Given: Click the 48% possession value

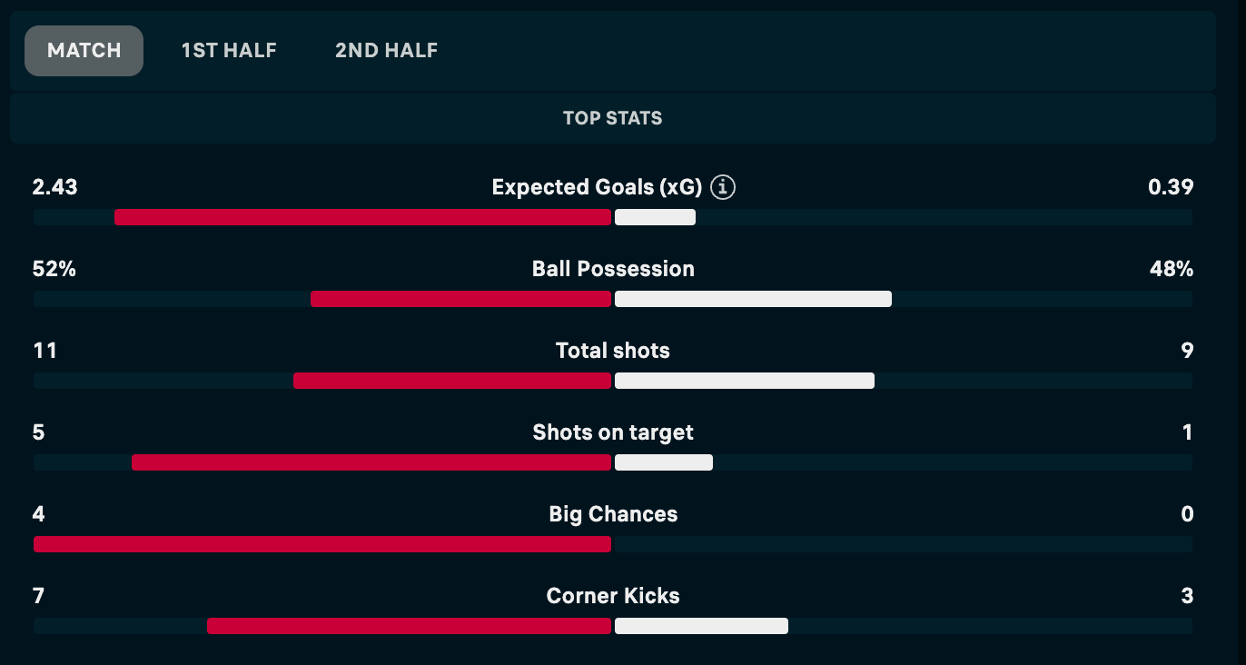Looking at the screenshot, I should (x=1172, y=268).
